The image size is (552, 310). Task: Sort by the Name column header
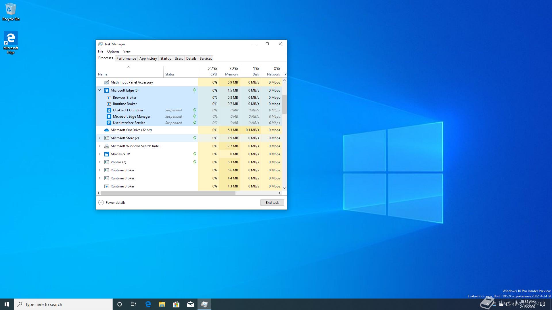tap(130, 72)
